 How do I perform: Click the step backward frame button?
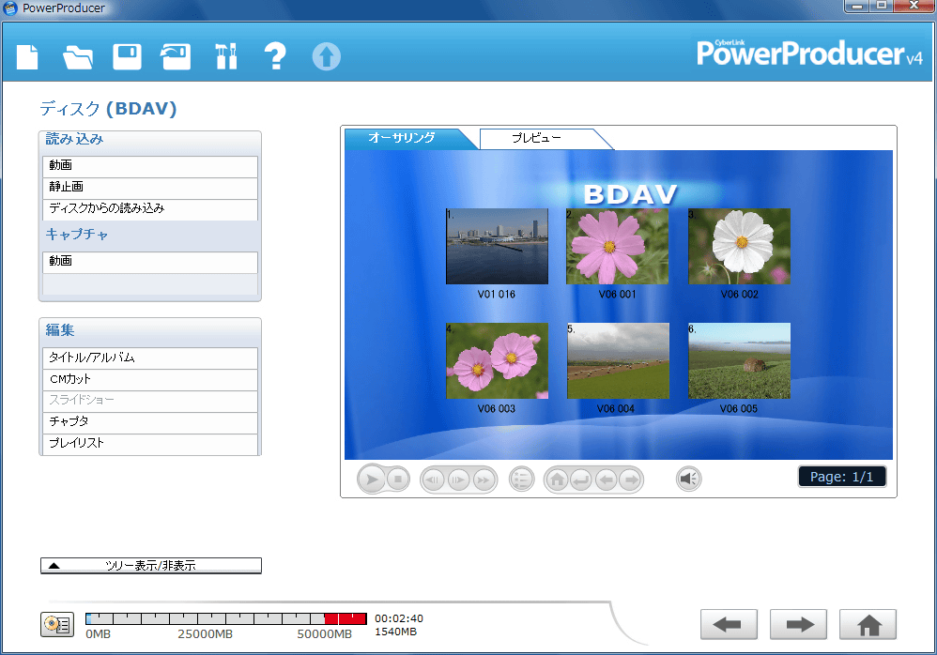(x=433, y=480)
